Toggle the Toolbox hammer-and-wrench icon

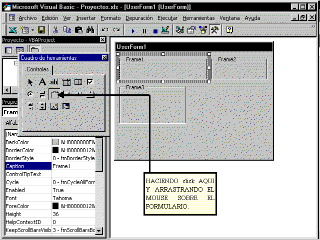pyautogui.click(x=214, y=30)
